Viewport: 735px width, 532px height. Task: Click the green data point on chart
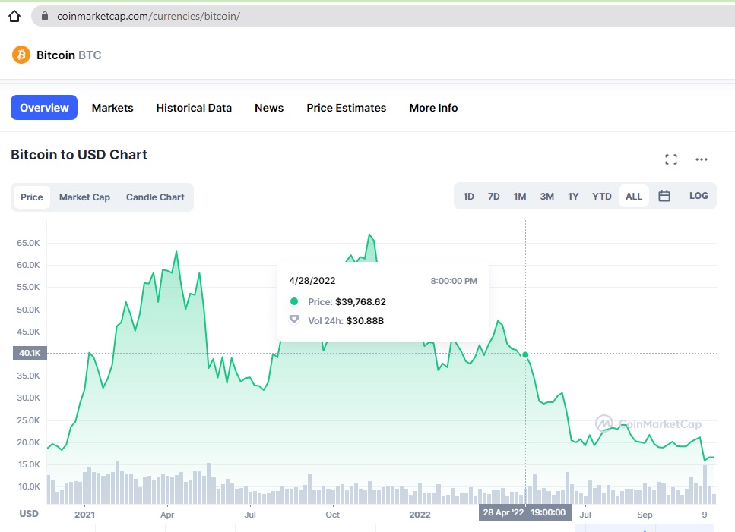pos(525,354)
